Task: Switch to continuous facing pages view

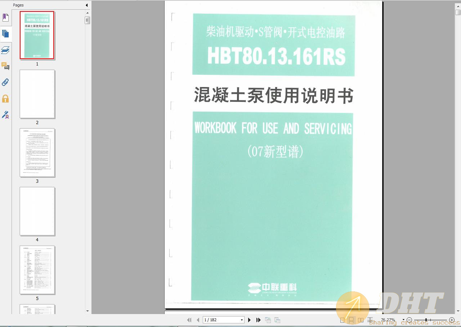Action: click(x=370, y=320)
